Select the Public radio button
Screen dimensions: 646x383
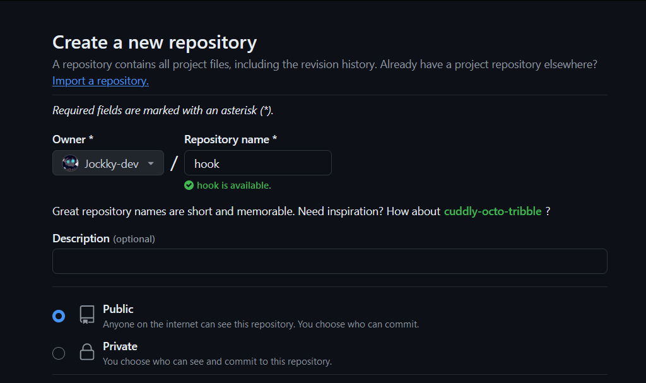[x=59, y=316]
